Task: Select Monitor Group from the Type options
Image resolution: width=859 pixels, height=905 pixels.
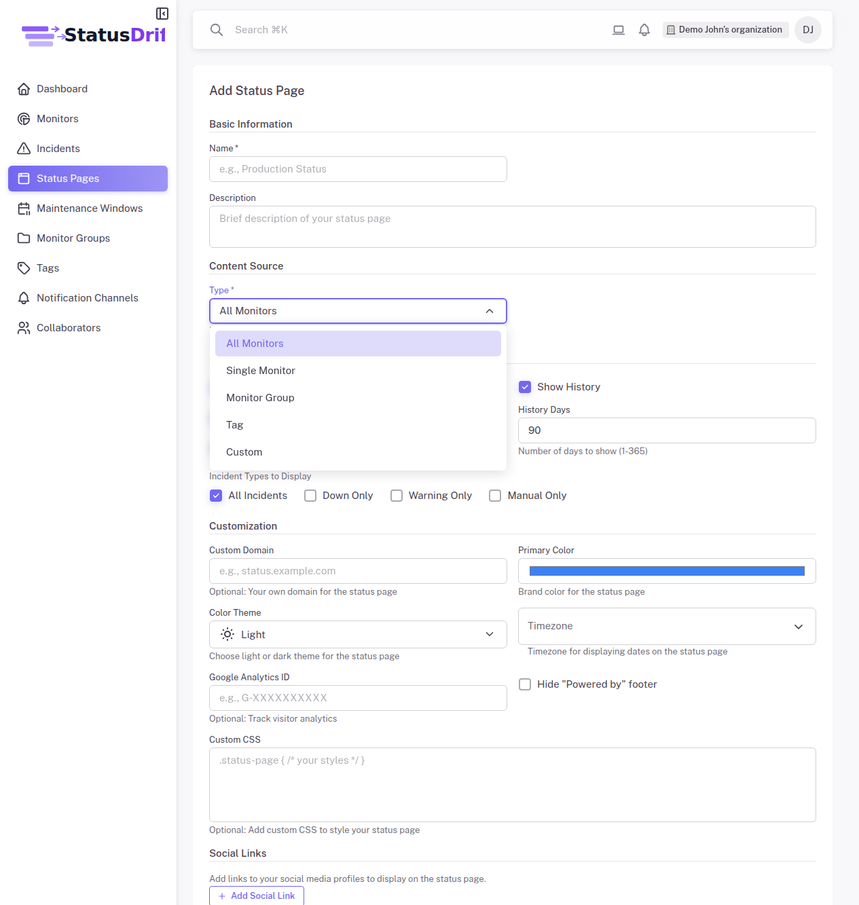Action: (x=260, y=397)
